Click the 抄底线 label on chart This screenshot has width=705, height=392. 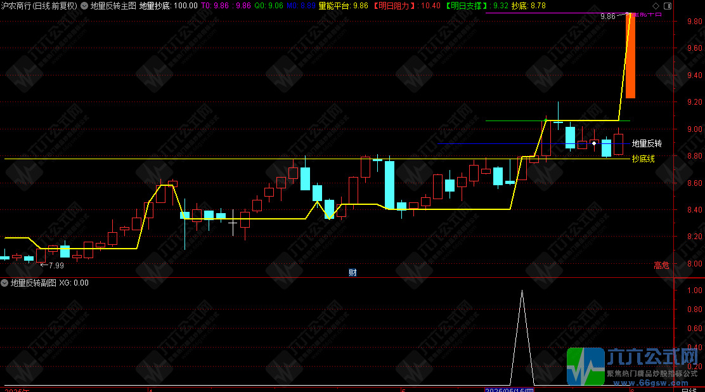tap(643, 159)
